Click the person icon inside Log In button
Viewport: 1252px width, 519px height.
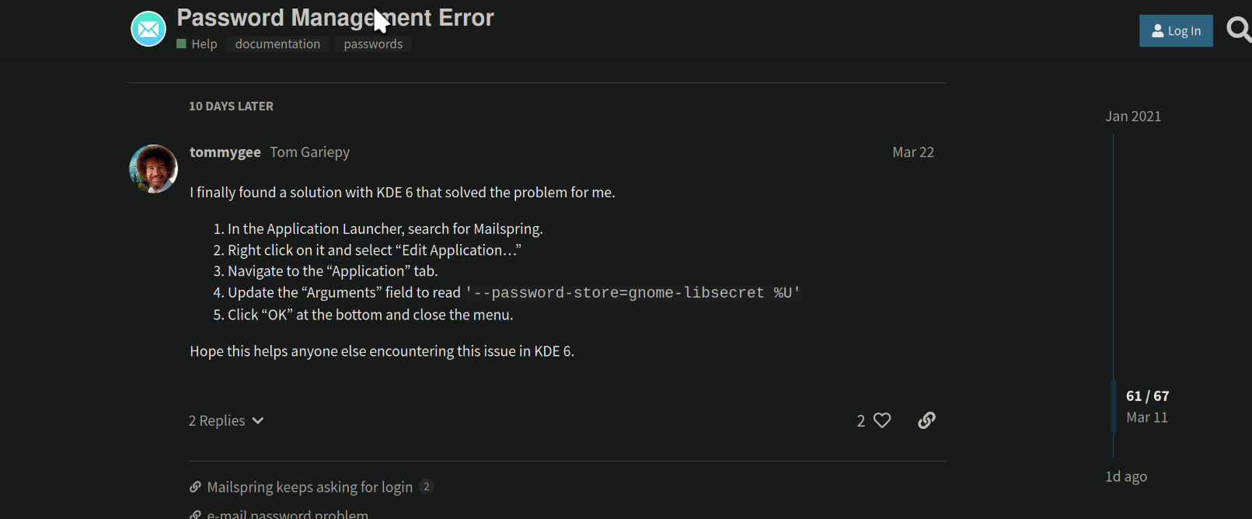[1157, 30]
